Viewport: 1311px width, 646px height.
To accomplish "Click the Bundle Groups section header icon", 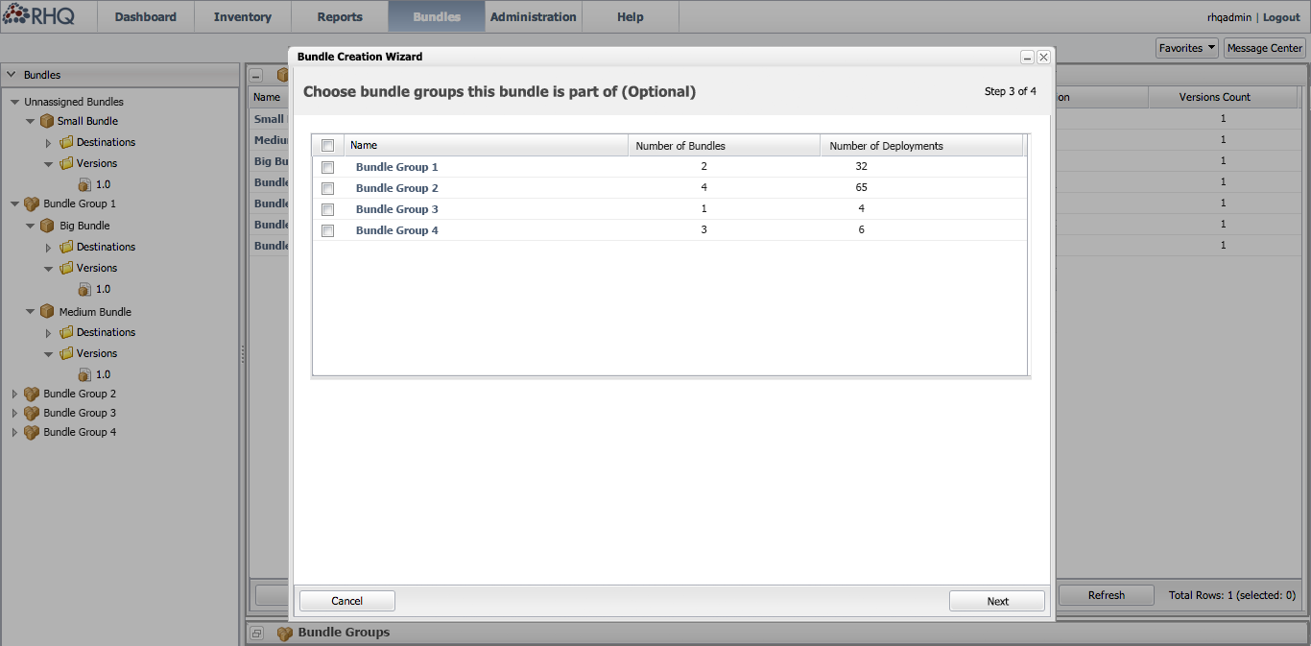I will (285, 634).
